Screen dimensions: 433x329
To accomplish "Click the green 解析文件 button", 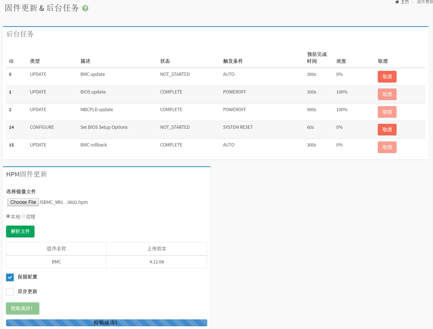I will click(x=20, y=231).
